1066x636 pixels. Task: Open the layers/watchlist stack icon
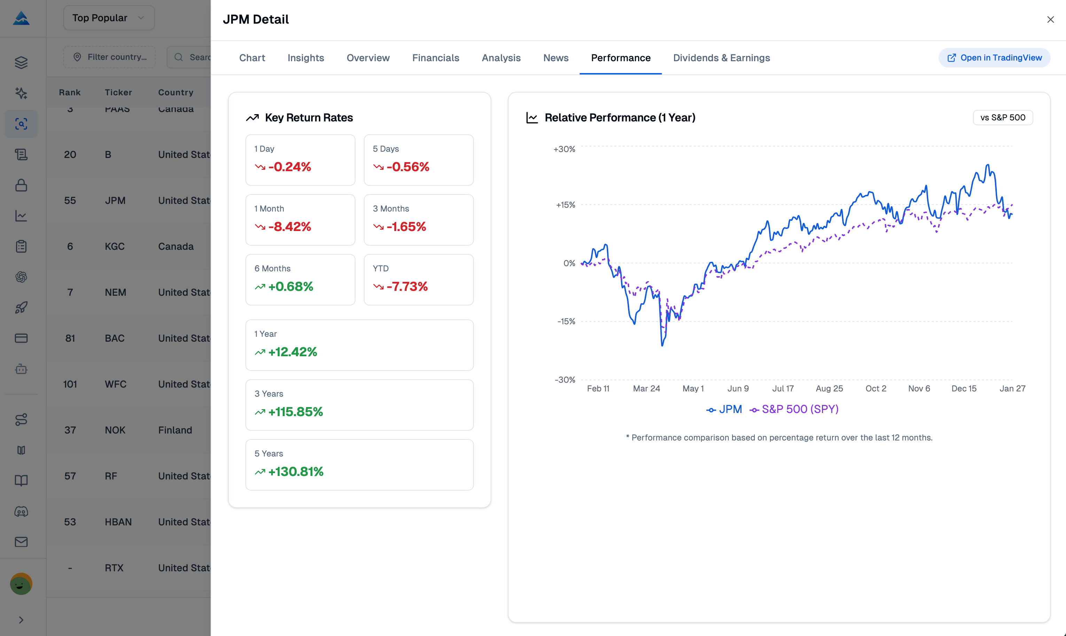pyautogui.click(x=21, y=62)
